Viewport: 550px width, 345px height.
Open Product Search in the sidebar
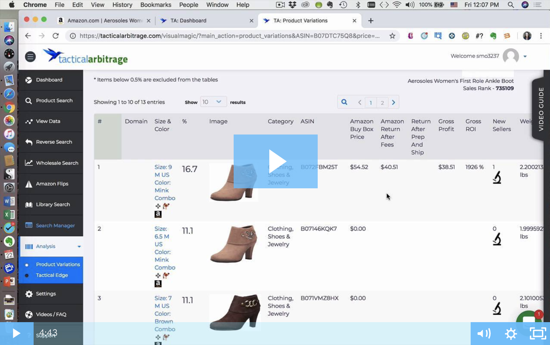[51, 101]
